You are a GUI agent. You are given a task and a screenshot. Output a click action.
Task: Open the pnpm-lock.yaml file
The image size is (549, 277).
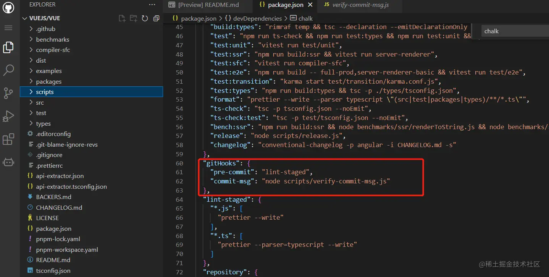pos(91,239)
